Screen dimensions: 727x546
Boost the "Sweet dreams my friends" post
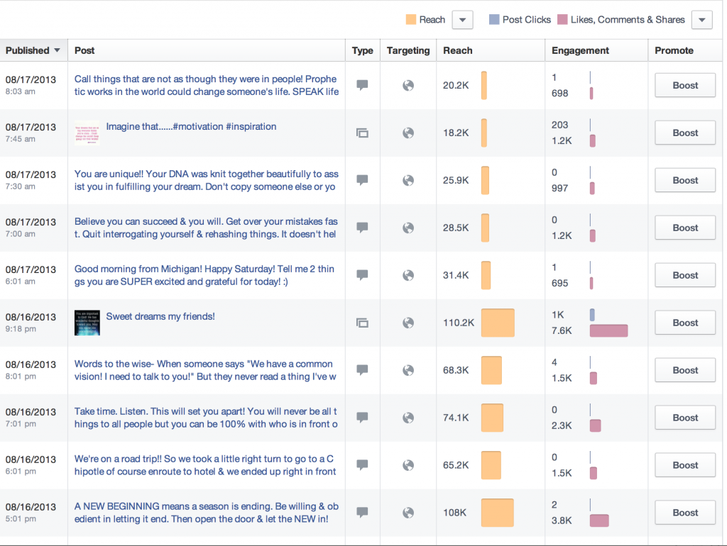point(684,323)
